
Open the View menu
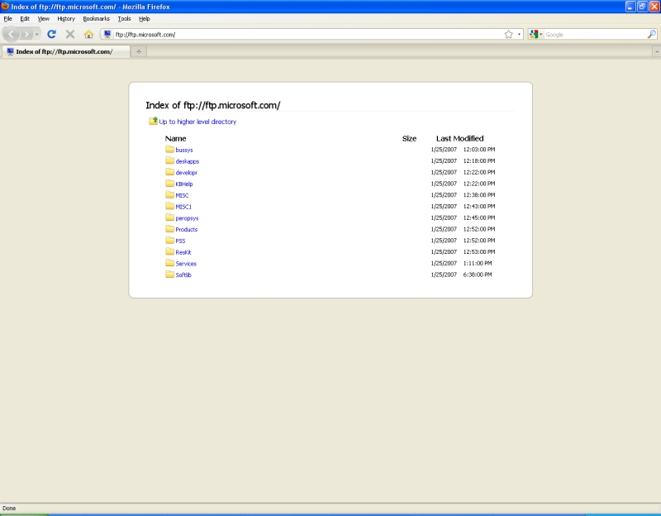pos(44,18)
